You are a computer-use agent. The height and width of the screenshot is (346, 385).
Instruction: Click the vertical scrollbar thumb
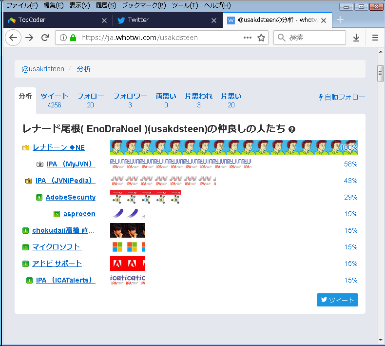(x=380, y=73)
